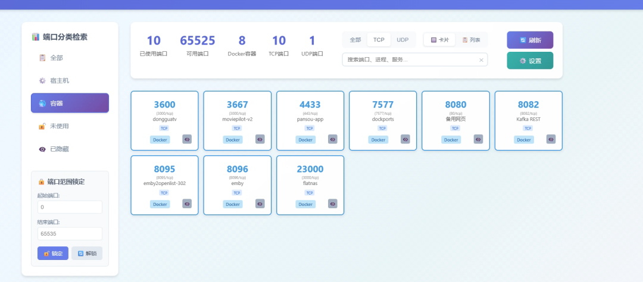Hide port 3600 dongguatv via eye icon
643x282 pixels.
click(x=187, y=139)
